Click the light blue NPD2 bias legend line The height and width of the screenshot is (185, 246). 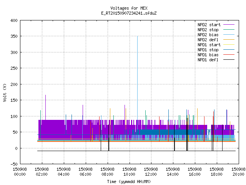pos(229,35)
